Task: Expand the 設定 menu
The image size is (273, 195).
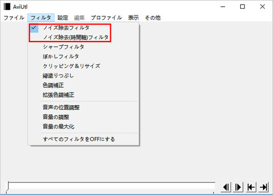Action: 63,18
